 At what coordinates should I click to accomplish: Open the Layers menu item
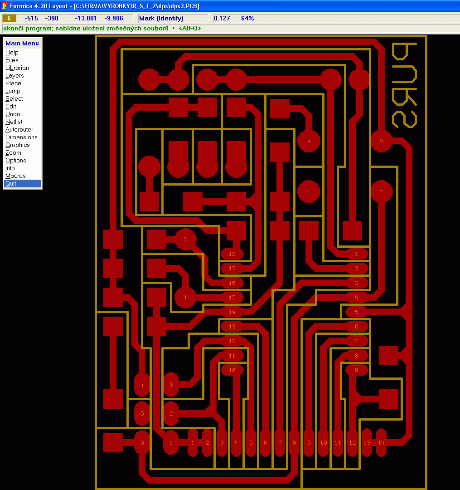point(15,76)
